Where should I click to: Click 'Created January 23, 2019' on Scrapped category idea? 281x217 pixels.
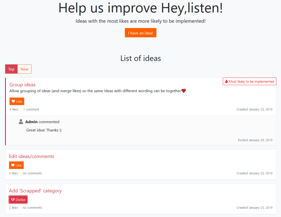coord(254,208)
